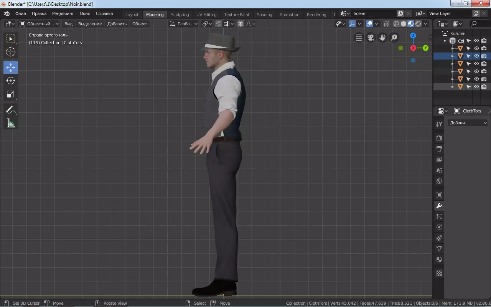
Task: Disable rendering for Col via camera icon
Action: pos(484,41)
